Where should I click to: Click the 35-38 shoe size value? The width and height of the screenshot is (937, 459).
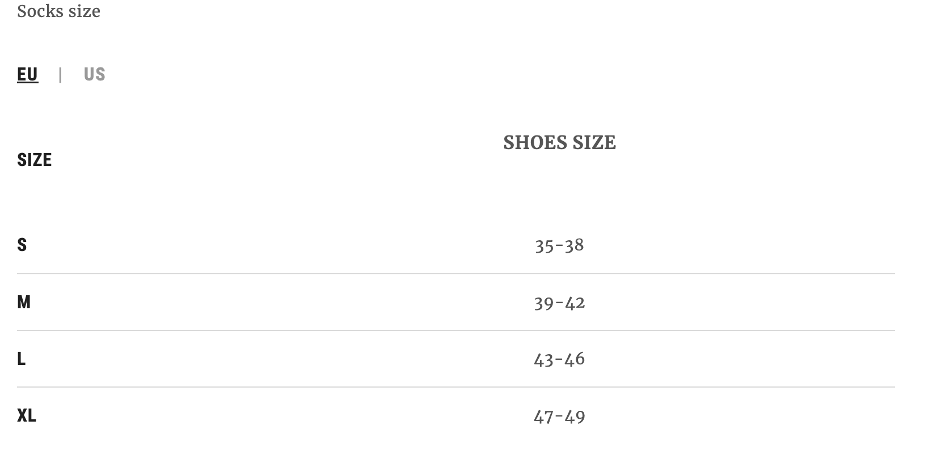tap(559, 245)
